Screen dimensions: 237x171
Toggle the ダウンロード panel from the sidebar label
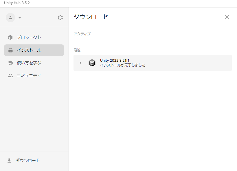click(28, 161)
